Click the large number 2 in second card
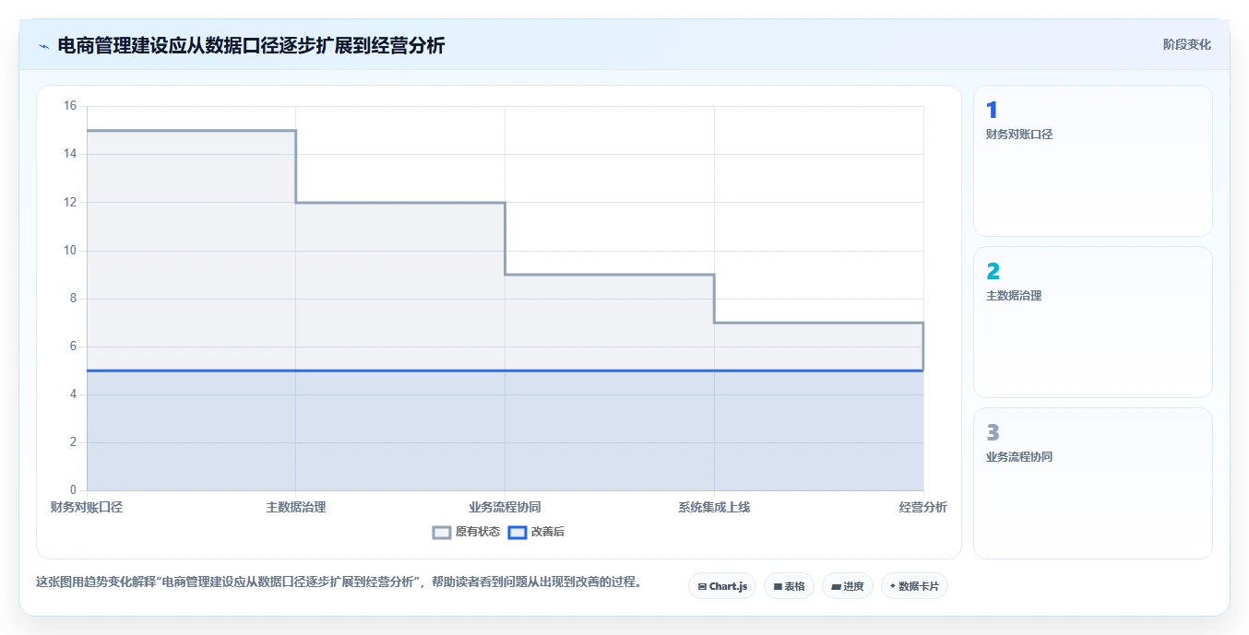Viewport: 1249px width, 635px height. (993, 272)
